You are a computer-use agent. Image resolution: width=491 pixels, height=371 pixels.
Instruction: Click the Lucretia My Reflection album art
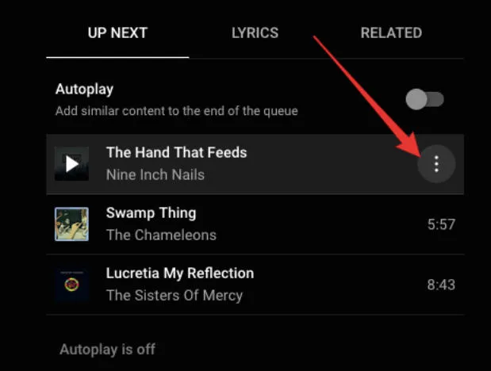(x=71, y=285)
